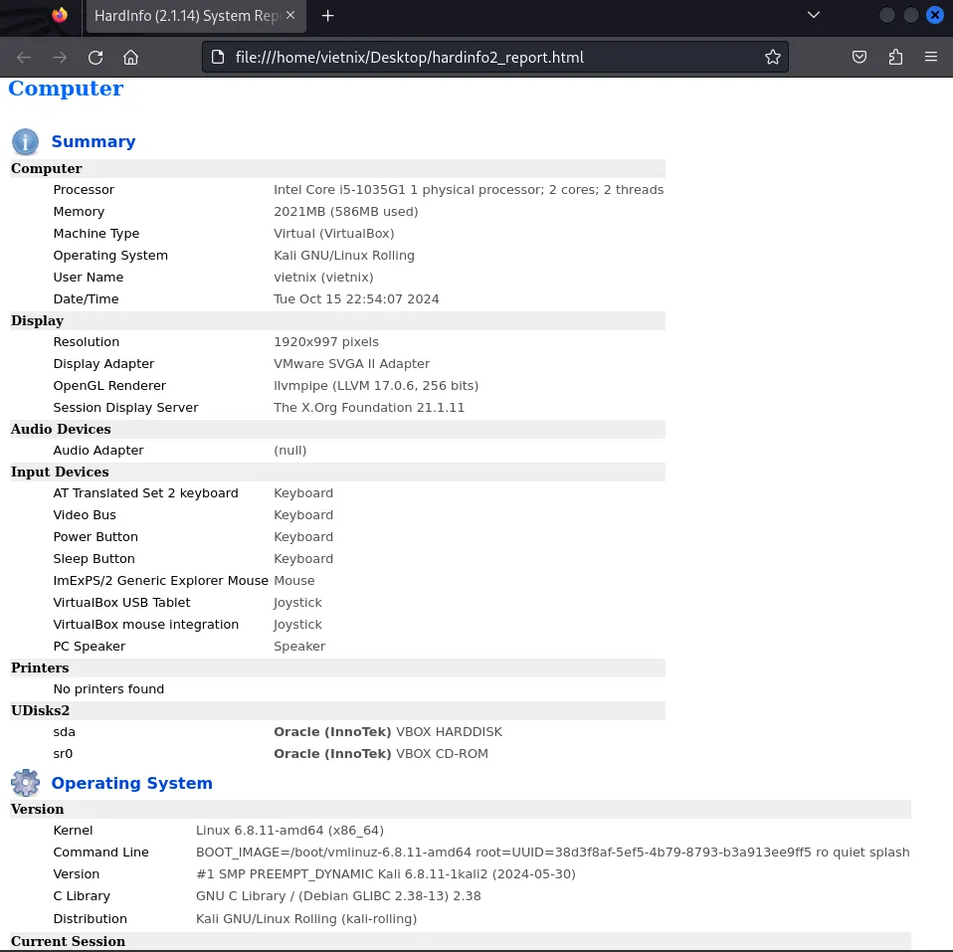Click the UDisks2 group header
This screenshot has height=952, width=953.
(337, 710)
